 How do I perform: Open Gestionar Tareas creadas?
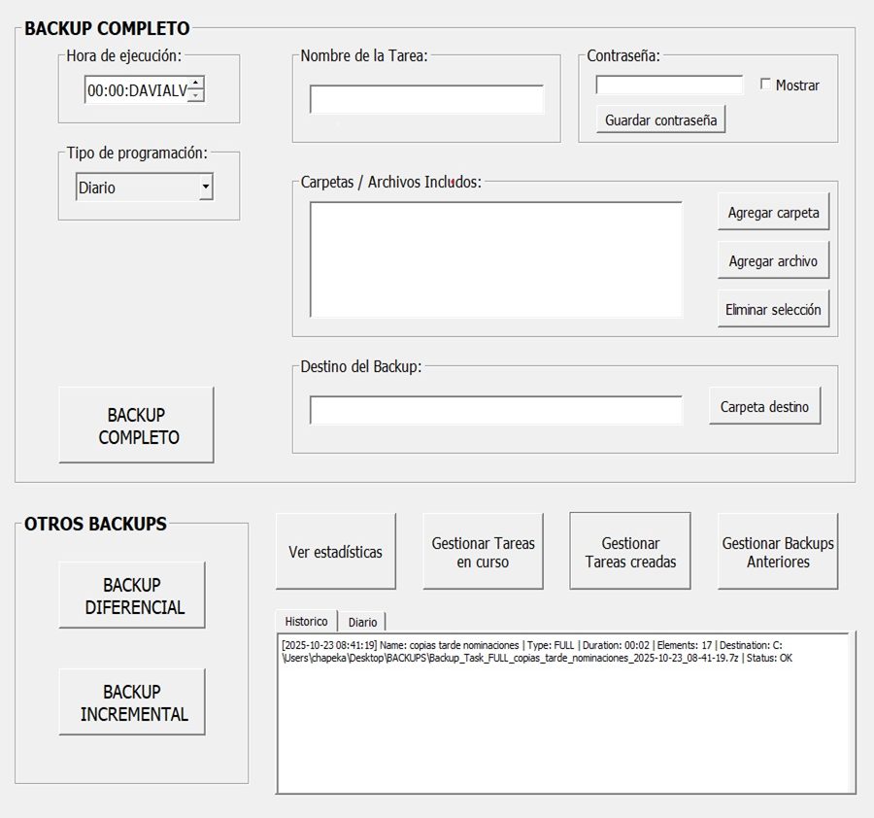click(630, 552)
